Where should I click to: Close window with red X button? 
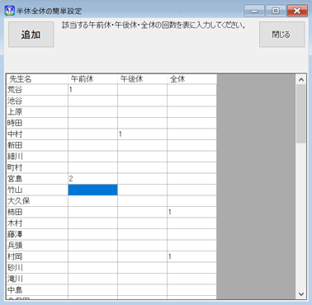tap(297, 11)
